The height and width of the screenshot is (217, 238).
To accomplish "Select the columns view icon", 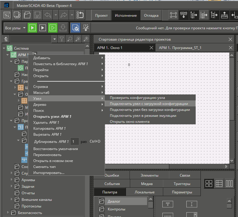I will (x=229, y=184).
